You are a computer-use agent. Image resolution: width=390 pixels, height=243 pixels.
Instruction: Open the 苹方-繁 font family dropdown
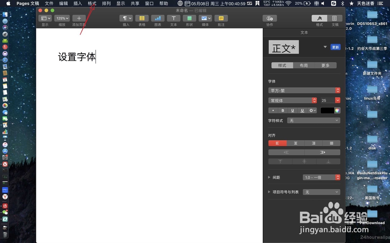coord(304,90)
